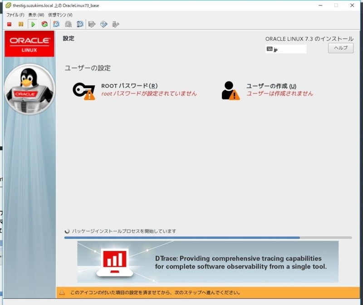Click 'パッケージインストールプロセスを開始しています' status text
The width and height of the screenshot is (363, 305).
[x=124, y=231]
